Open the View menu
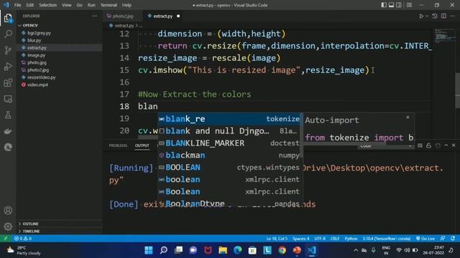460x258 pixels. pyautogui.click(x=67, y=5)
